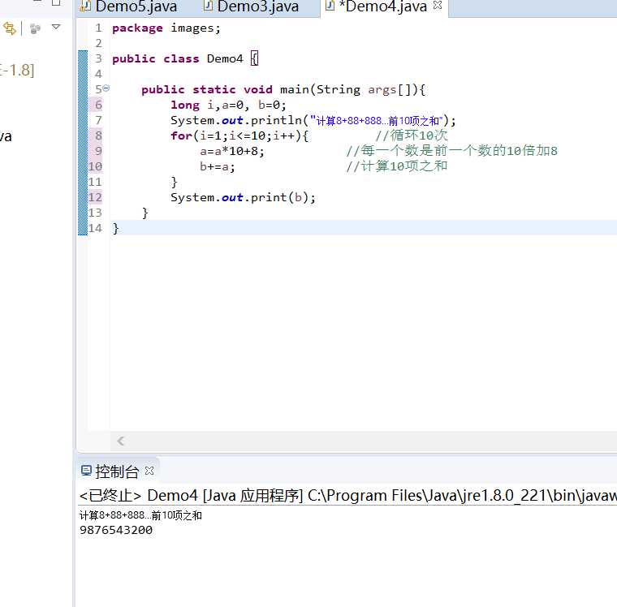This screenshot has width=617, height=607.
Task: Click the blue change ruler beside line 10
Action: pyautogui.click(x=83, y=166)
